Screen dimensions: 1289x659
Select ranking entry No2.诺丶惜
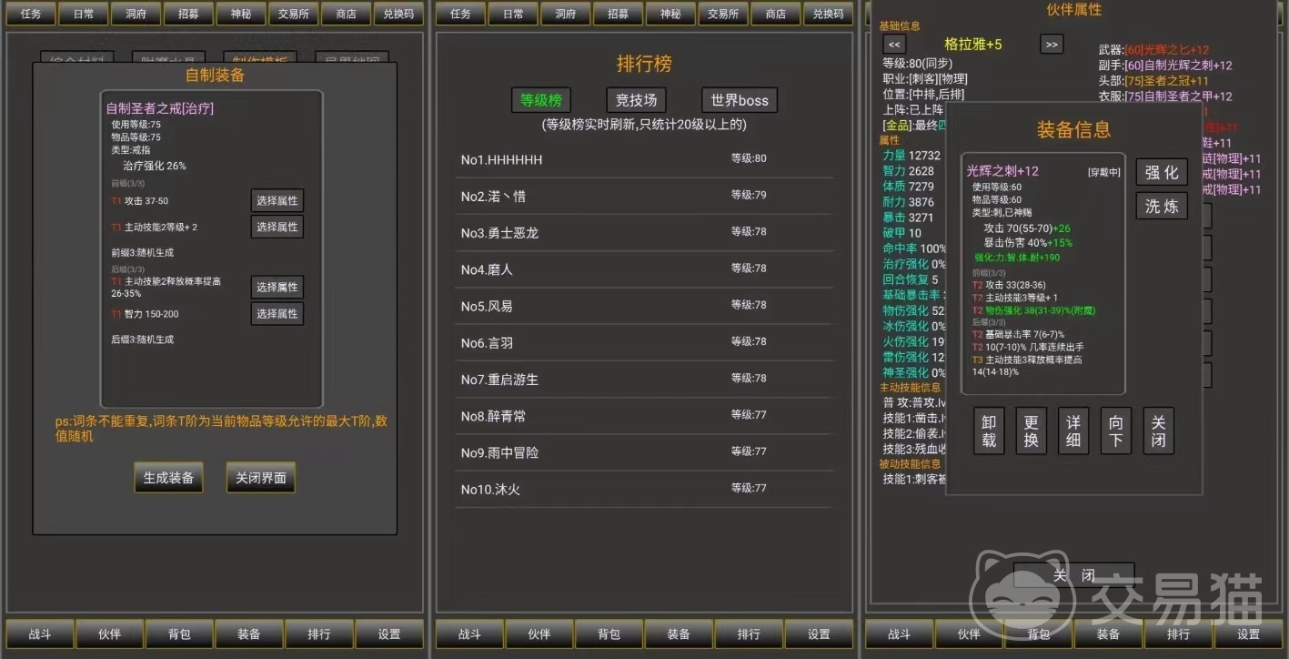point(645,196)
